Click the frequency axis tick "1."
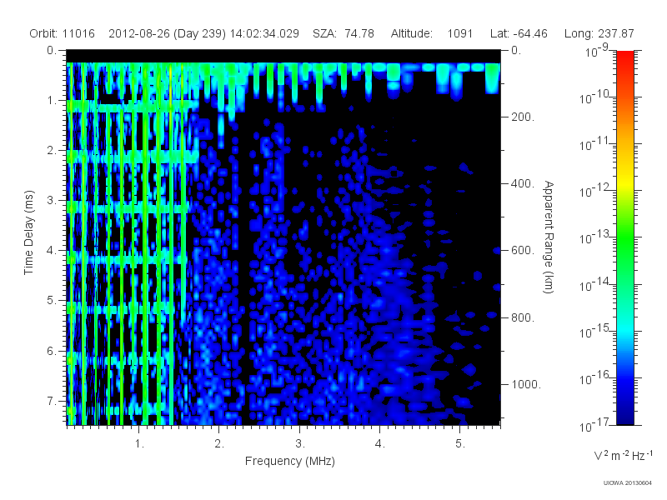 tap(139, 443)
